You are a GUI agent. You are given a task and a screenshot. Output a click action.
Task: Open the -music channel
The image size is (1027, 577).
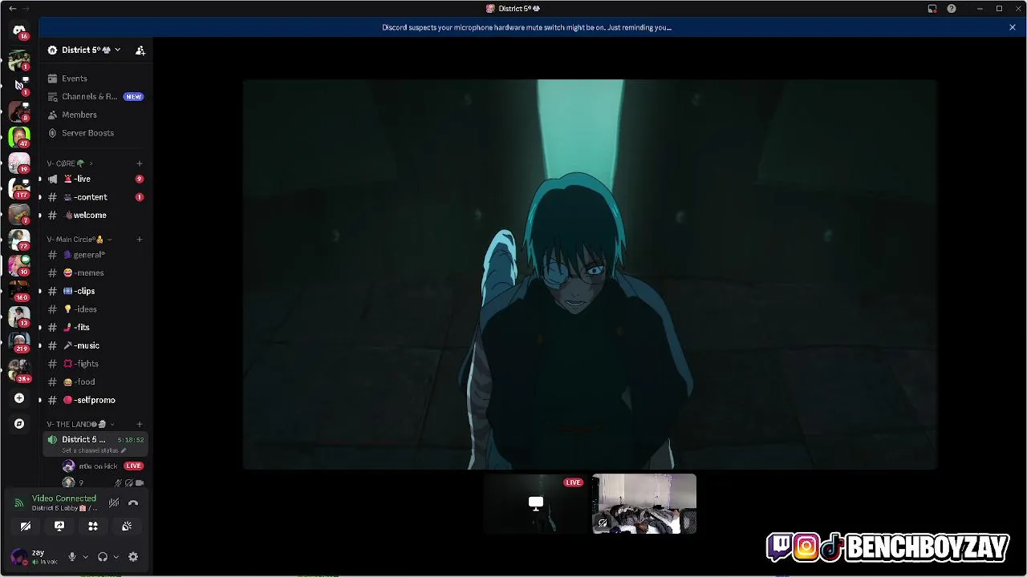coord(95,345)
